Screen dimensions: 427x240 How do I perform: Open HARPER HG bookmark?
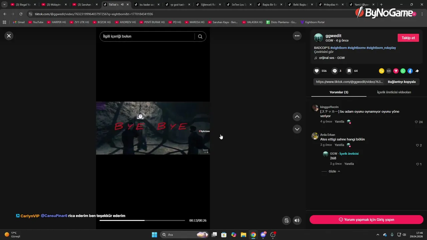[56, 22]
